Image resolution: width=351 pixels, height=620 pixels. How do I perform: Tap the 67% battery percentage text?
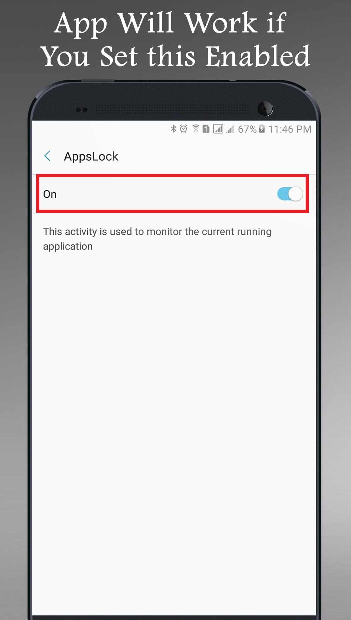[x=247, y=129]
